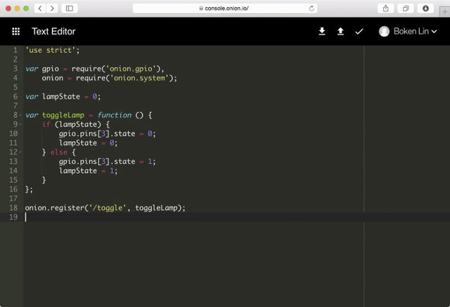Click the console.onion.io address field

click(x=225, y=8)
